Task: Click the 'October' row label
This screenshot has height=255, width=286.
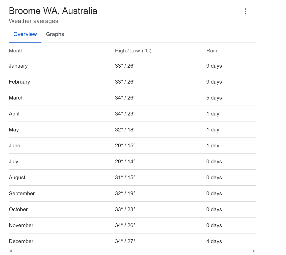Action: (18, 209)
